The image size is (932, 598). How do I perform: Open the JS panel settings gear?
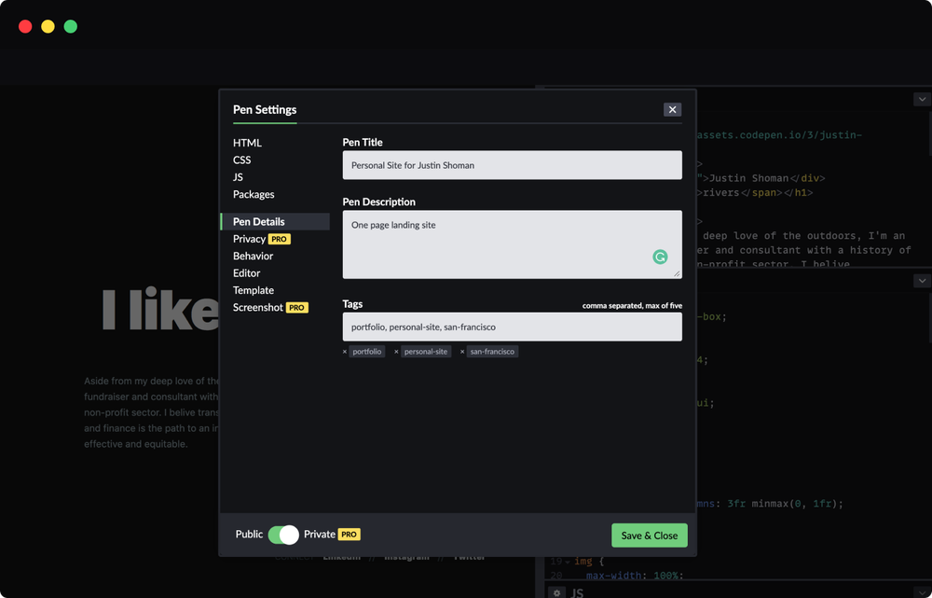click(556, 592)
